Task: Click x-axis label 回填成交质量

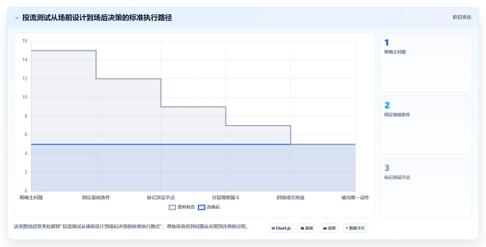Action: [291, 197]
